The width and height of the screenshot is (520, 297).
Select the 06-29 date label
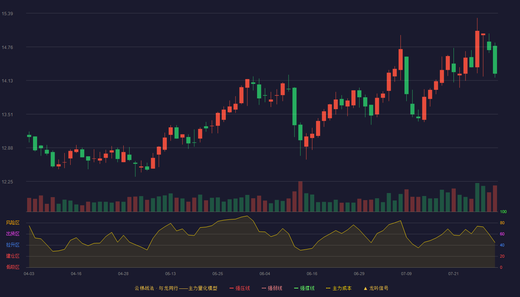359,274
